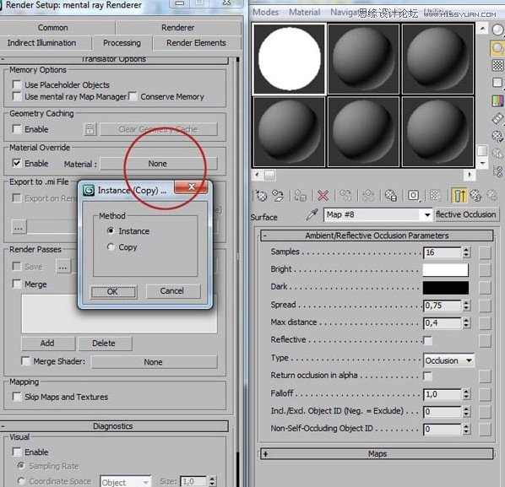This screenshot has width=505, height=487.
Task: Click OK in Instance (Copy) dialog
Action: pos(113,292)
